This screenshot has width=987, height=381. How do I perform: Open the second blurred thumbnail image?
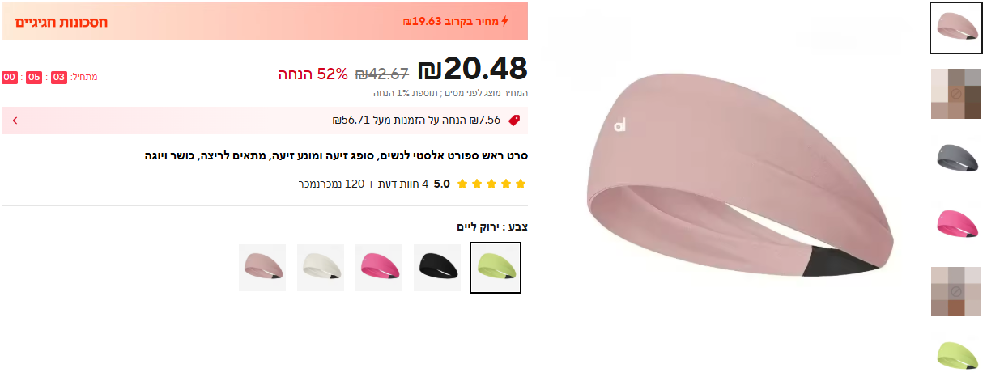tap(956, 93)
